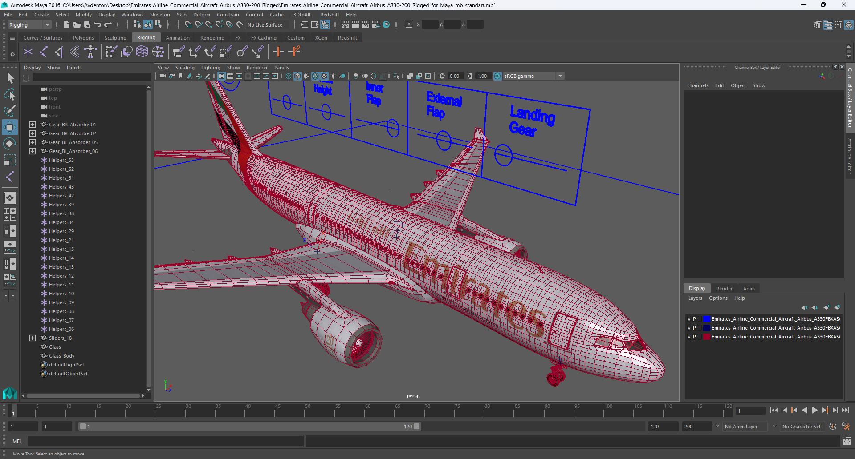Expand the Gear_BR_Absorber01 node
This screenshot has width=855, height=459.
[33, 125]
